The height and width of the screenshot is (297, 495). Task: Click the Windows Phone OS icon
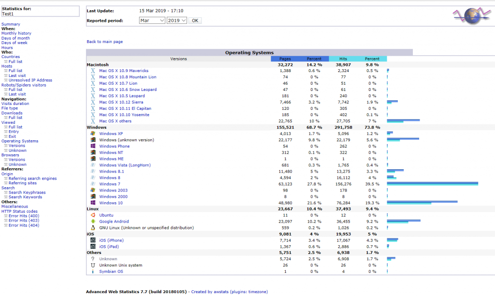[x=93, y=146]
